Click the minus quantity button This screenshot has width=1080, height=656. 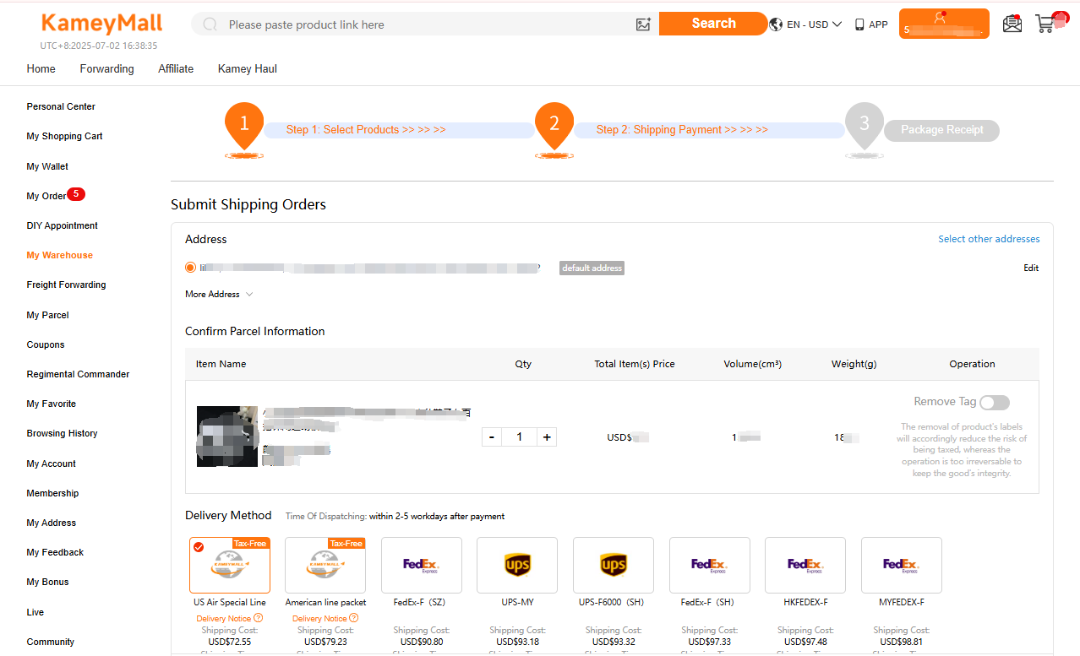[492, 436]
